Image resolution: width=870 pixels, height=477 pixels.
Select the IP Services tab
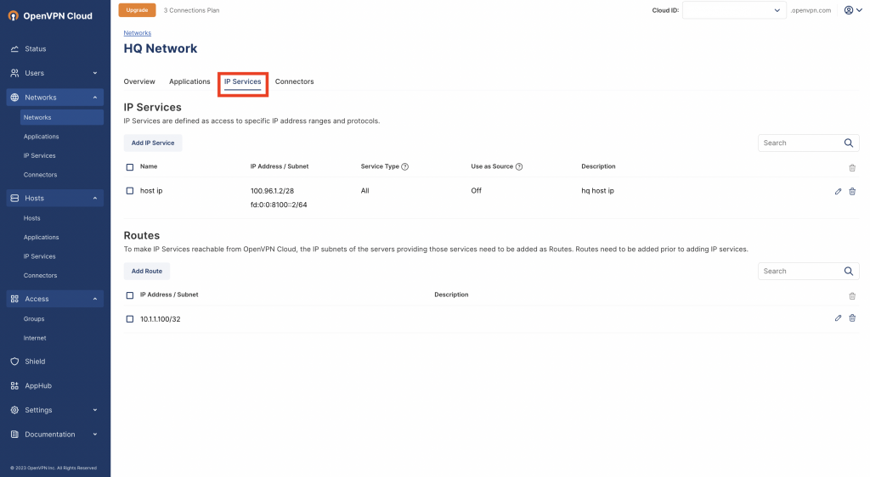[x=242, y=81]
